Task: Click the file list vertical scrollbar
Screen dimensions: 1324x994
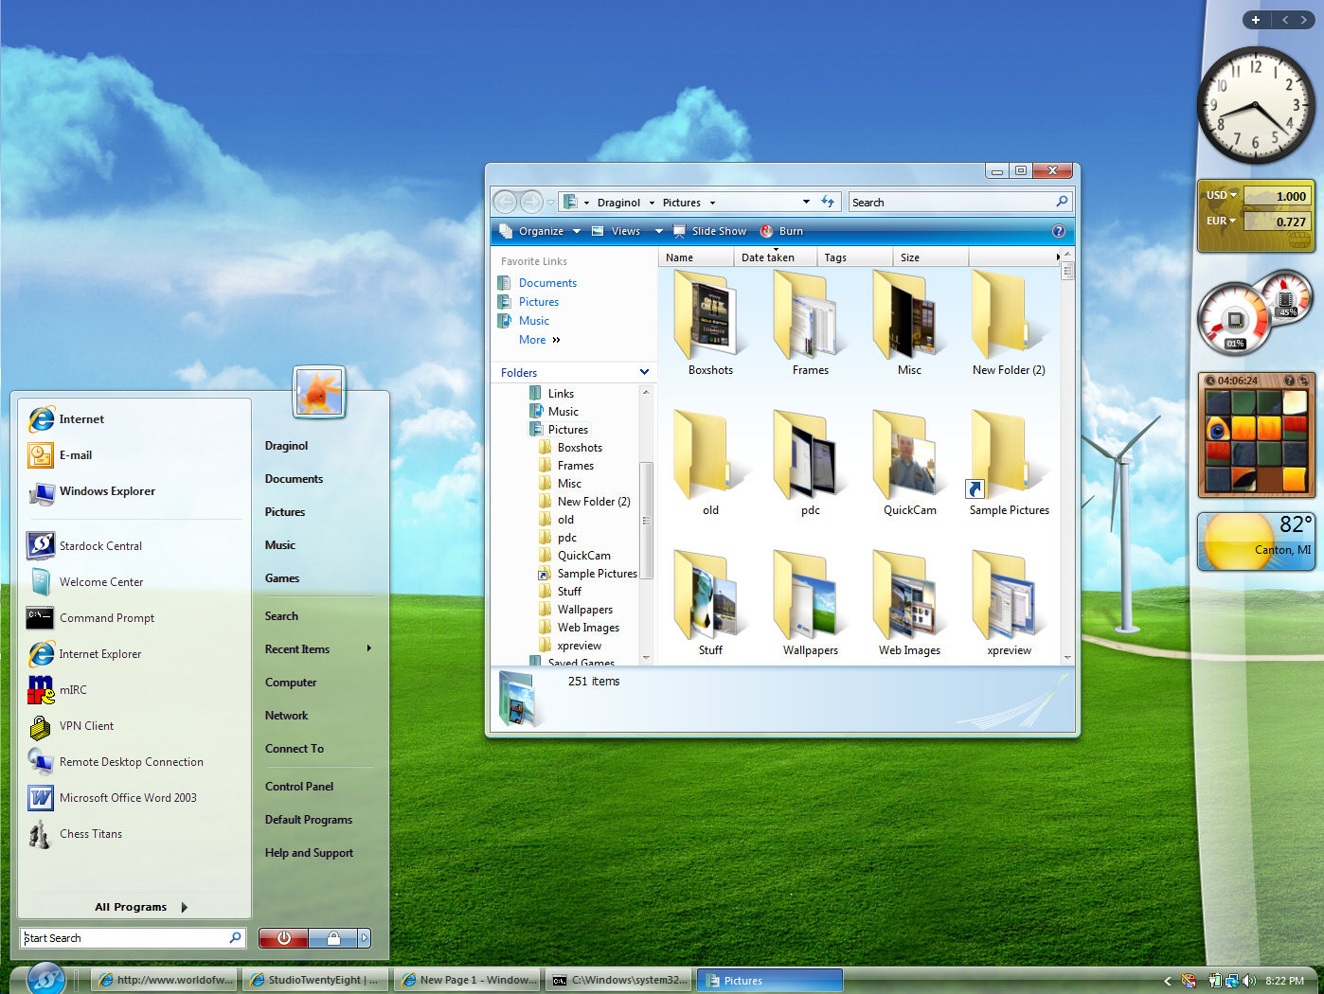Action: coord(1067,456)
